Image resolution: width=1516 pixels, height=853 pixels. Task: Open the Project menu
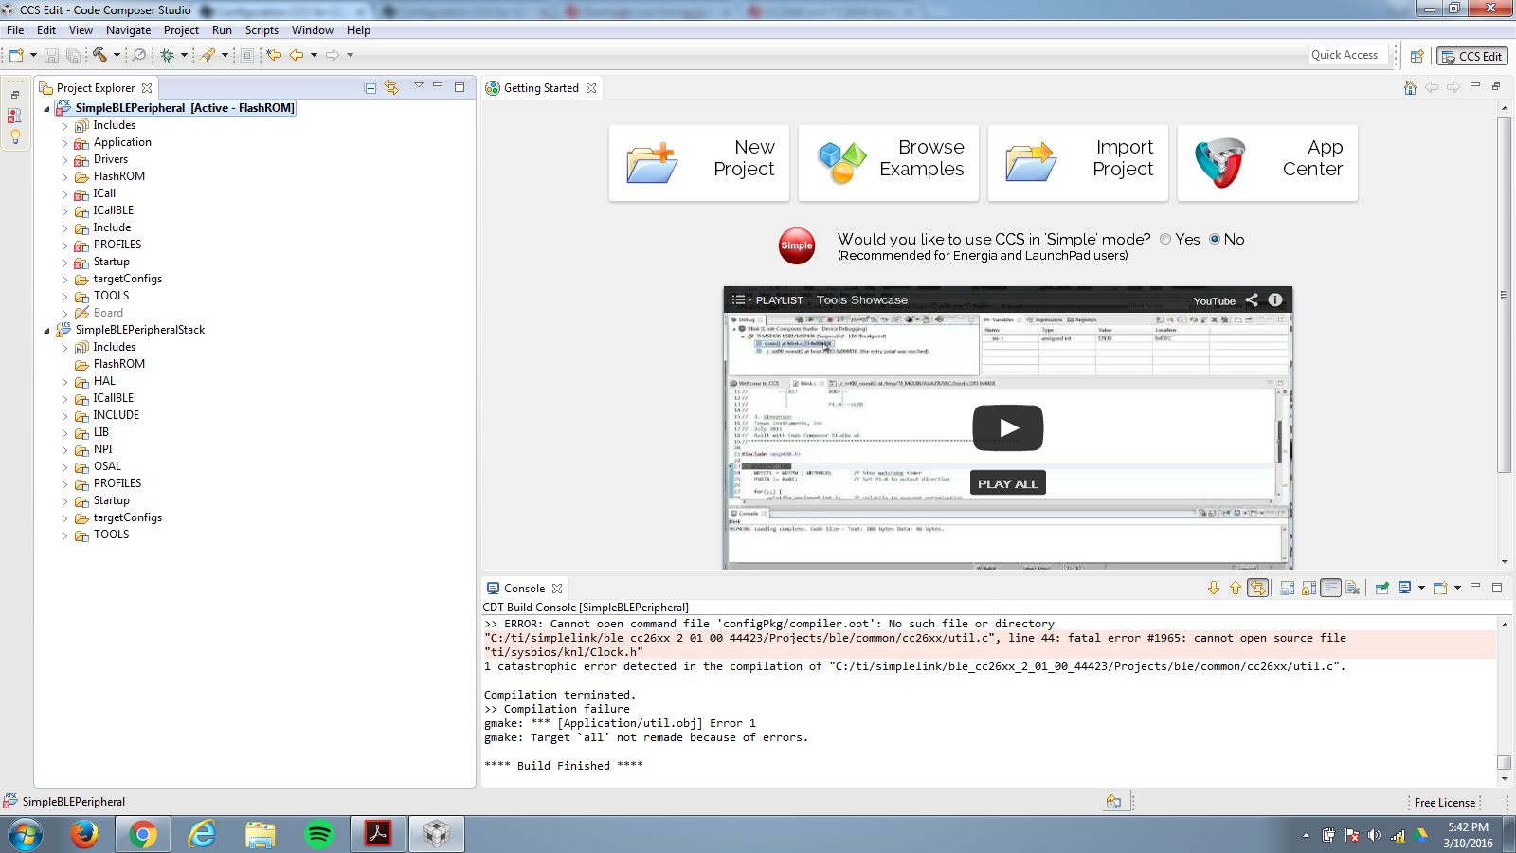click(181, 30)
